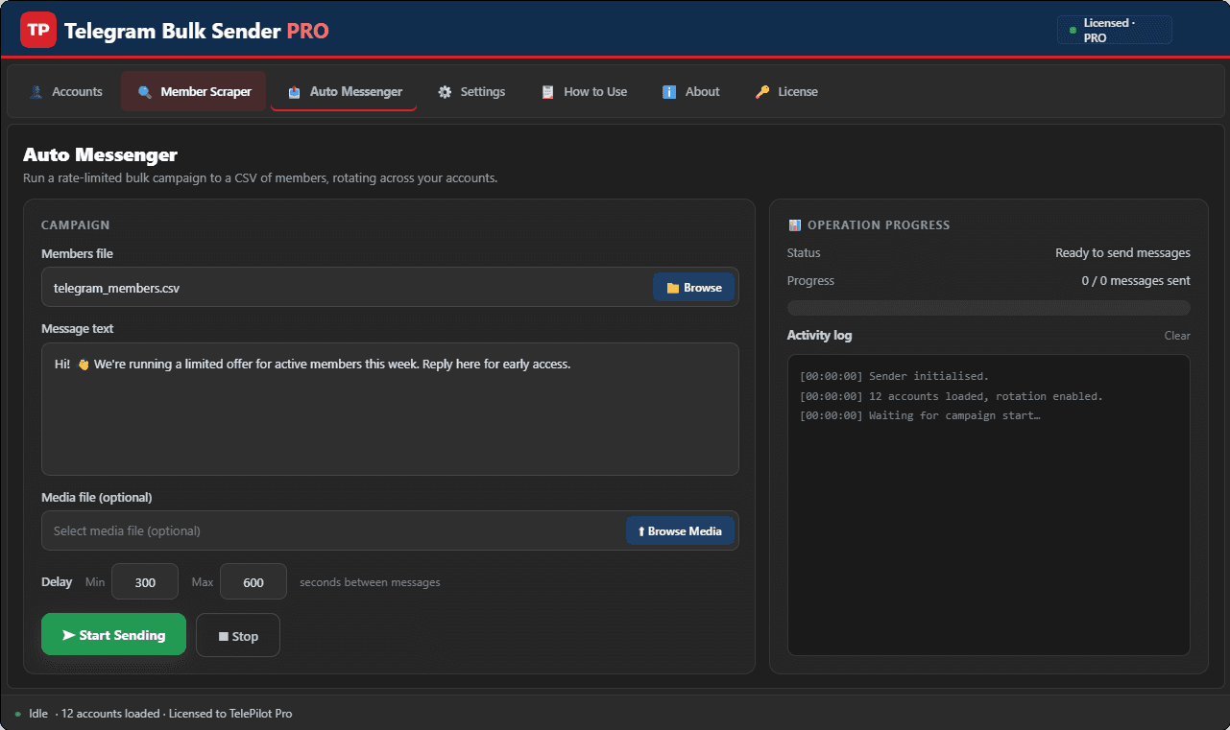The height and width of the screenshot is (730, 1230).
Task: Open the How to Use tab
Action: pyautogui.click(x=584, y=92)
